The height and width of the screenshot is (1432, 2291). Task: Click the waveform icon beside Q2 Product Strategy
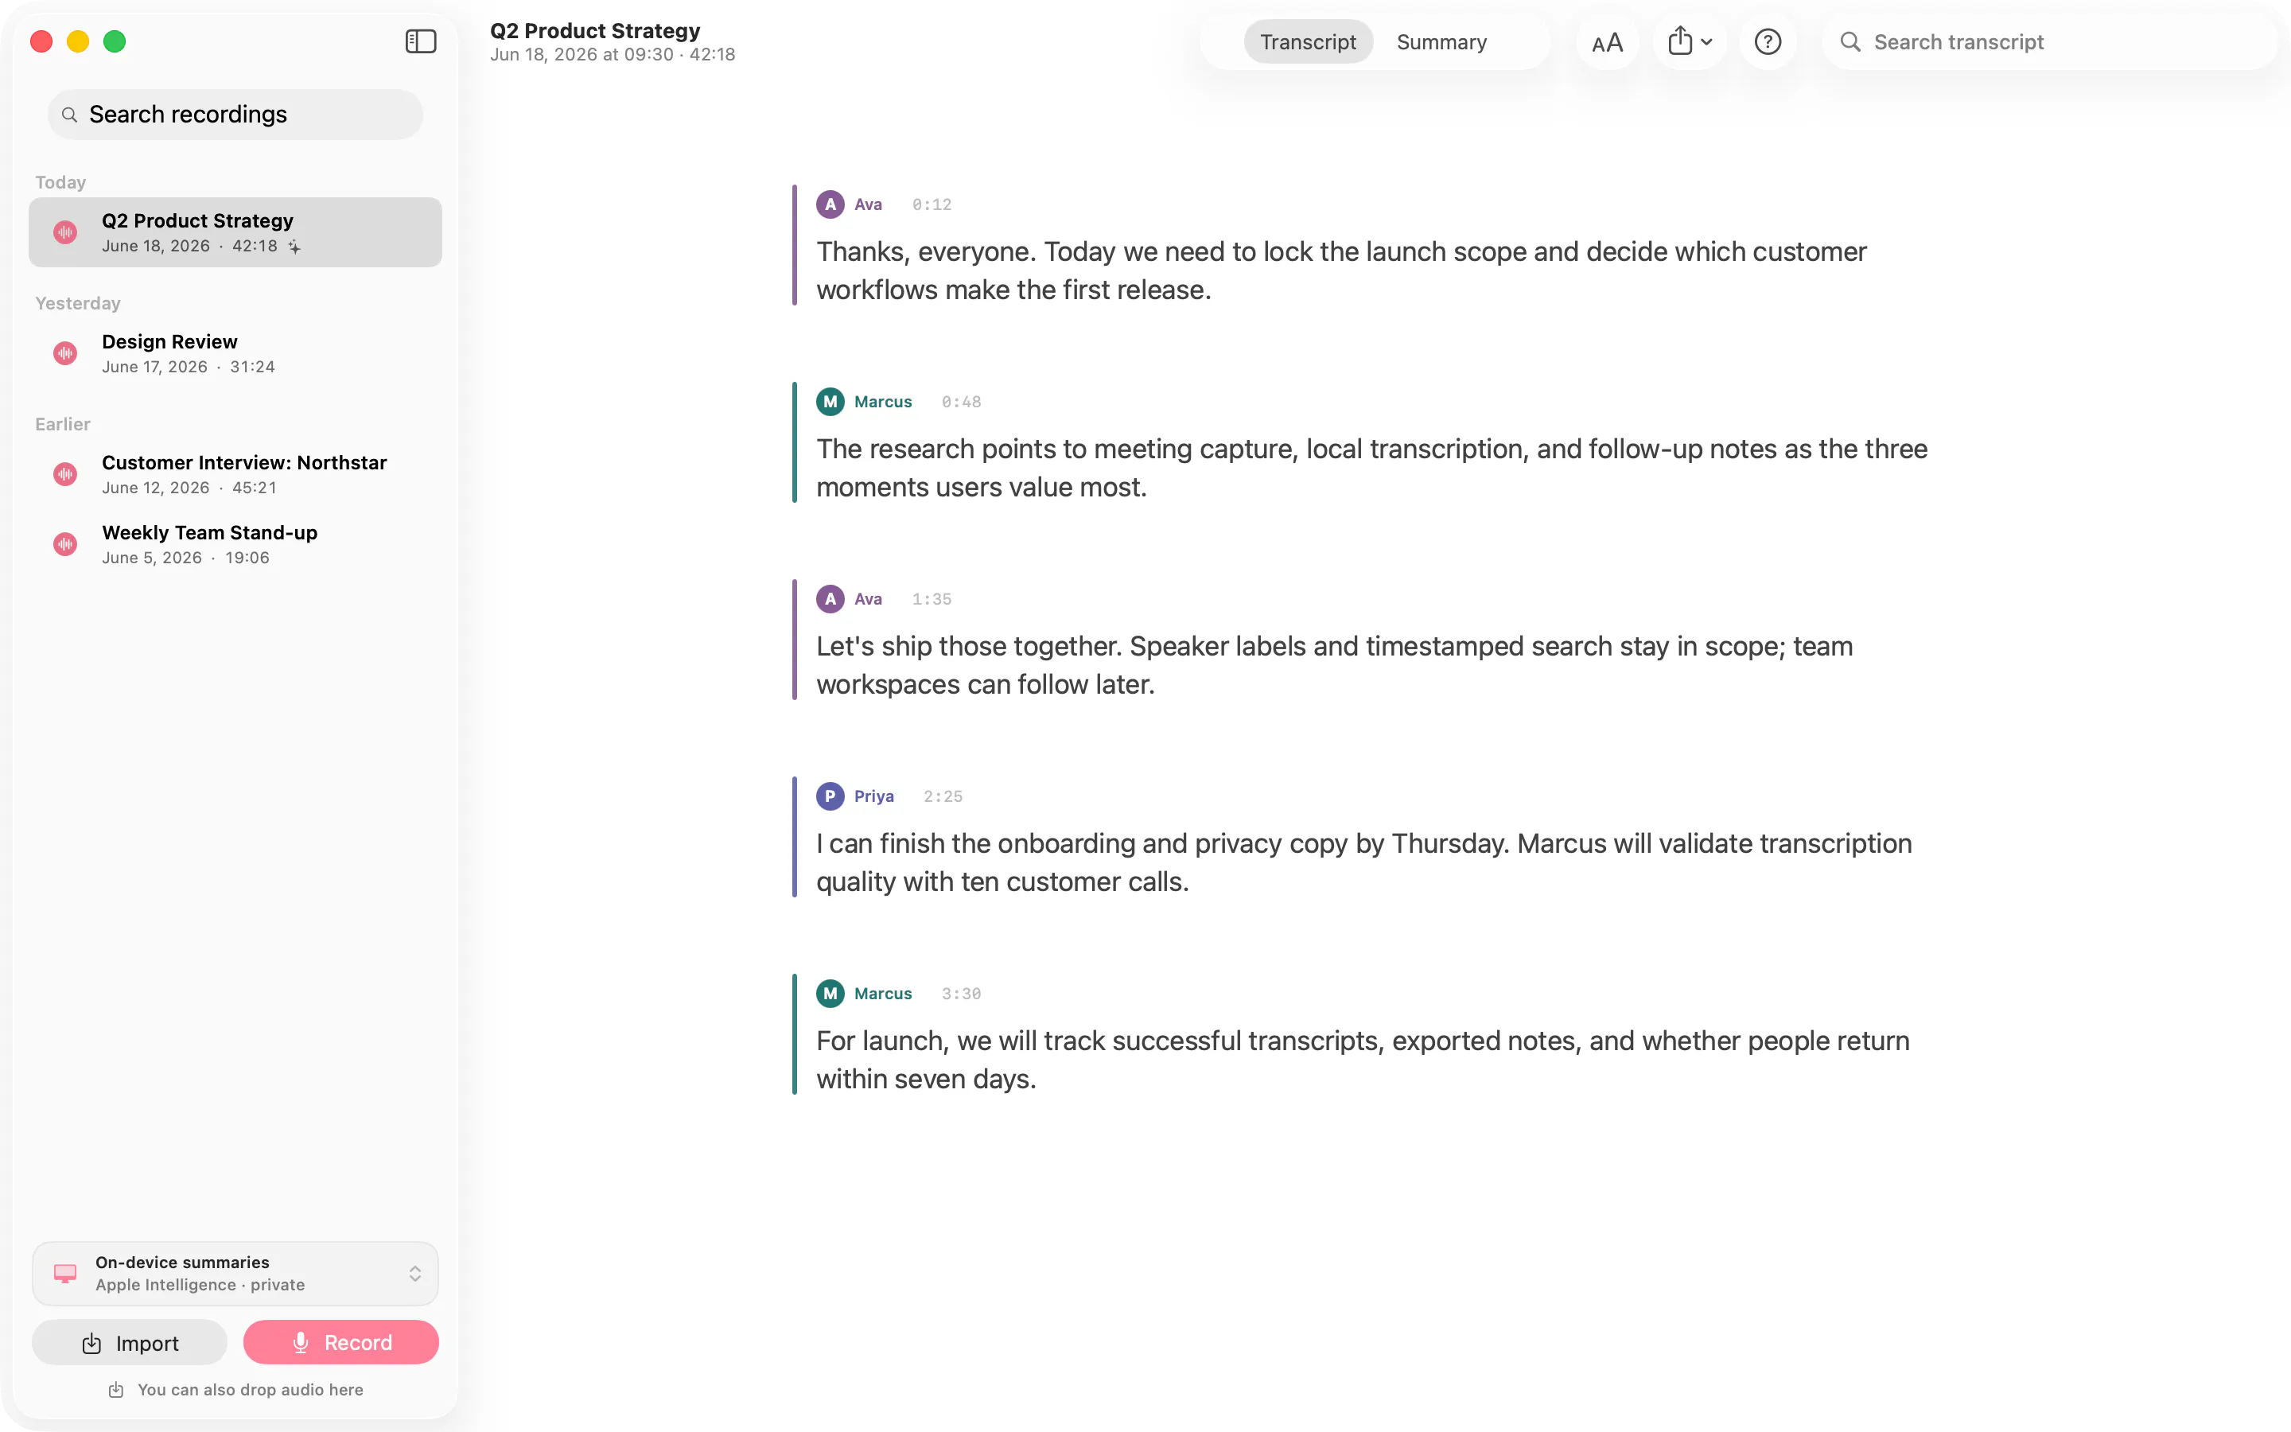click(x=65, y=232)
